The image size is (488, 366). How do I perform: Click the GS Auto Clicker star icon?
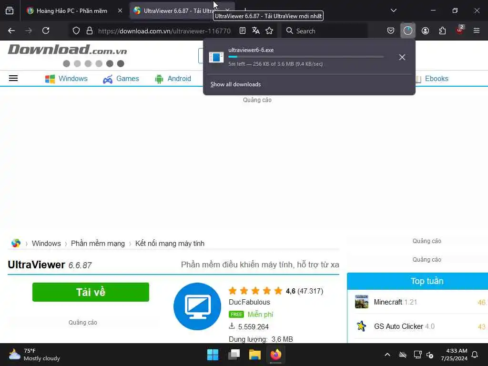tap(361, 326)
